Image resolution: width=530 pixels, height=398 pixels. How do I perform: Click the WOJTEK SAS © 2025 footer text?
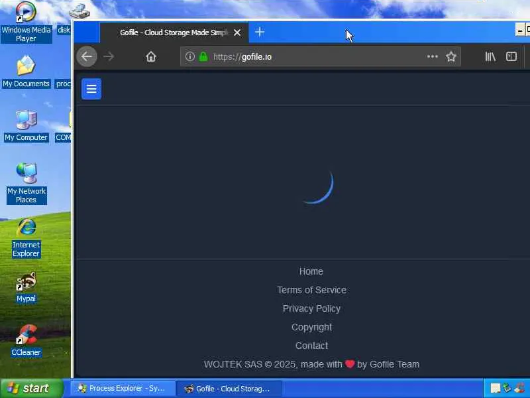pyautogui.click(x=311, y=364)
